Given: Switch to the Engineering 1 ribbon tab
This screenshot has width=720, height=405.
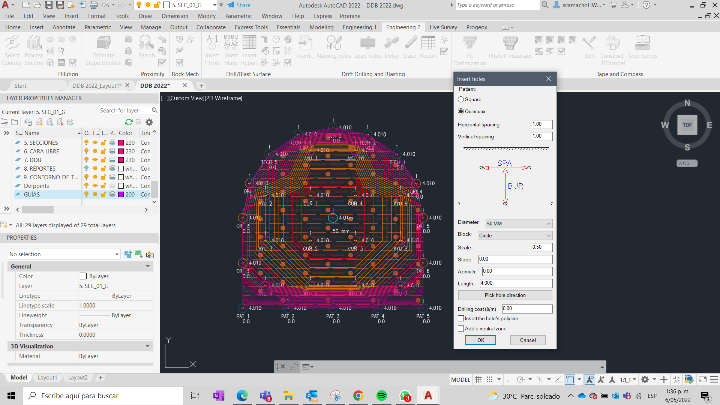Looking at the screenshot, I should pyautogui.click(x=359, y=27).
